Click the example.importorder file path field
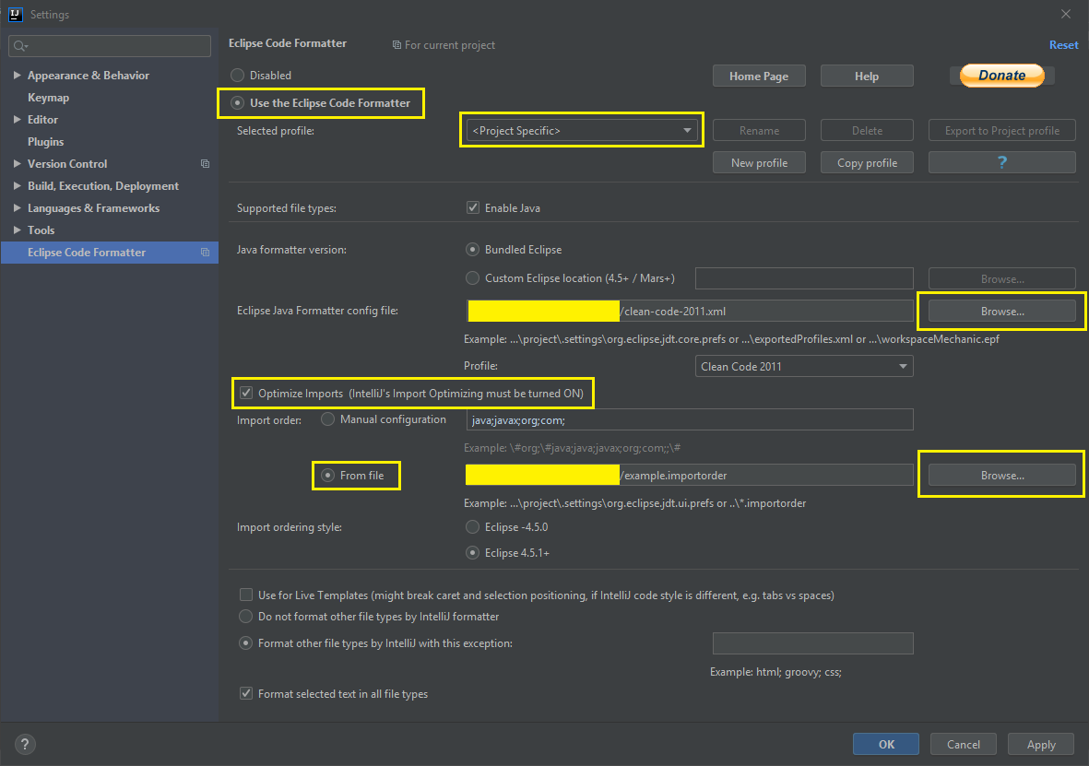 pyautogui.click(x=690, y=475)
